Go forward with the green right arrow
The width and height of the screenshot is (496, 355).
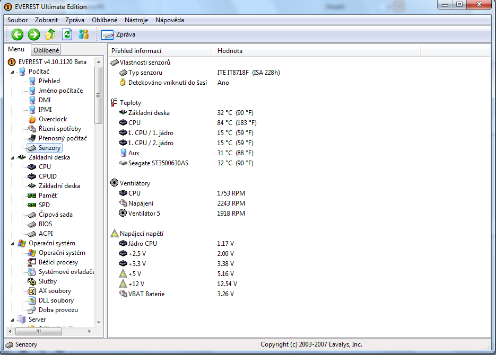34,34
